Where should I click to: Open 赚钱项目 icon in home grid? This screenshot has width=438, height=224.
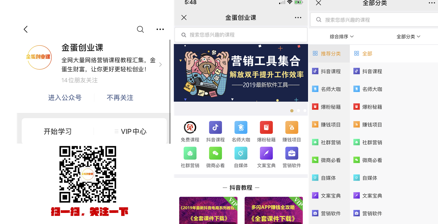(x=292, y=132)
